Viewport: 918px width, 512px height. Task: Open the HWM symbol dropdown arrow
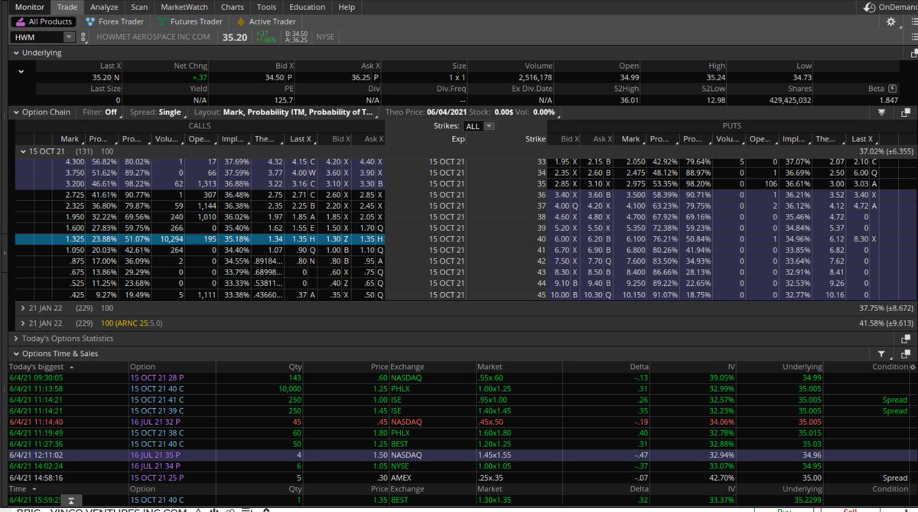(x=69, y=37)
